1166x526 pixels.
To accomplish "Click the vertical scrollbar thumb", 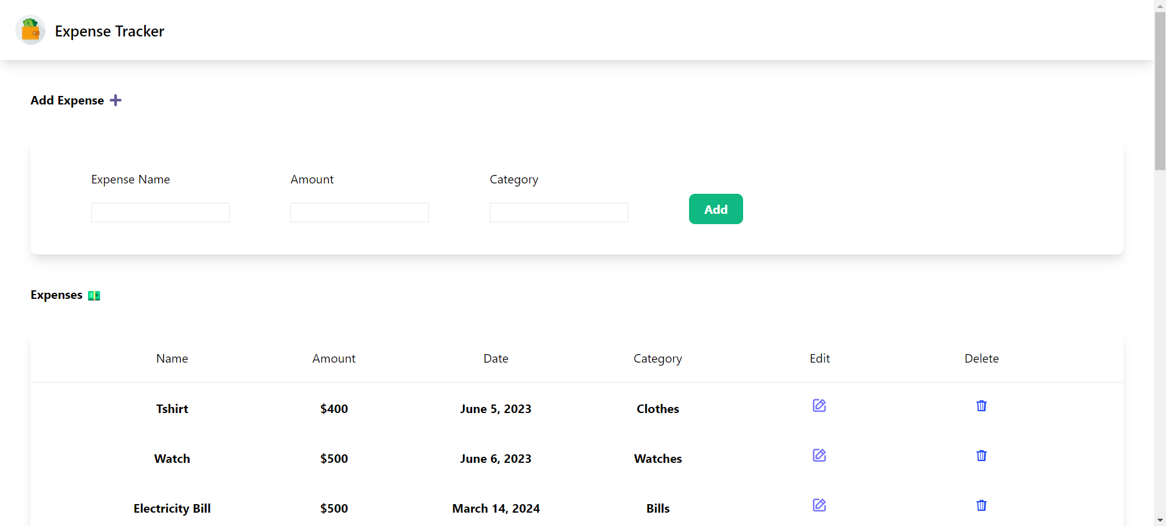I will [1160, 91].
